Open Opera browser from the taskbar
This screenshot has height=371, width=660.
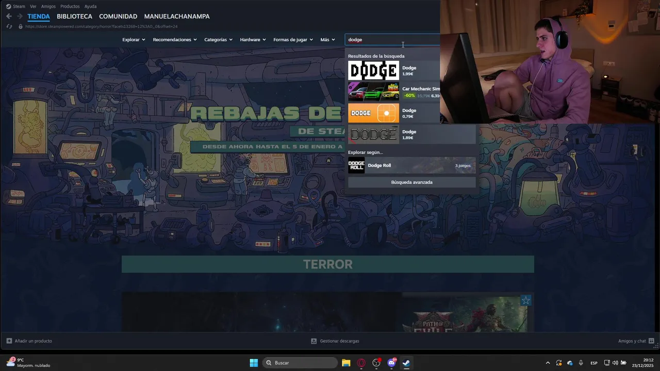tap(361, 363)
